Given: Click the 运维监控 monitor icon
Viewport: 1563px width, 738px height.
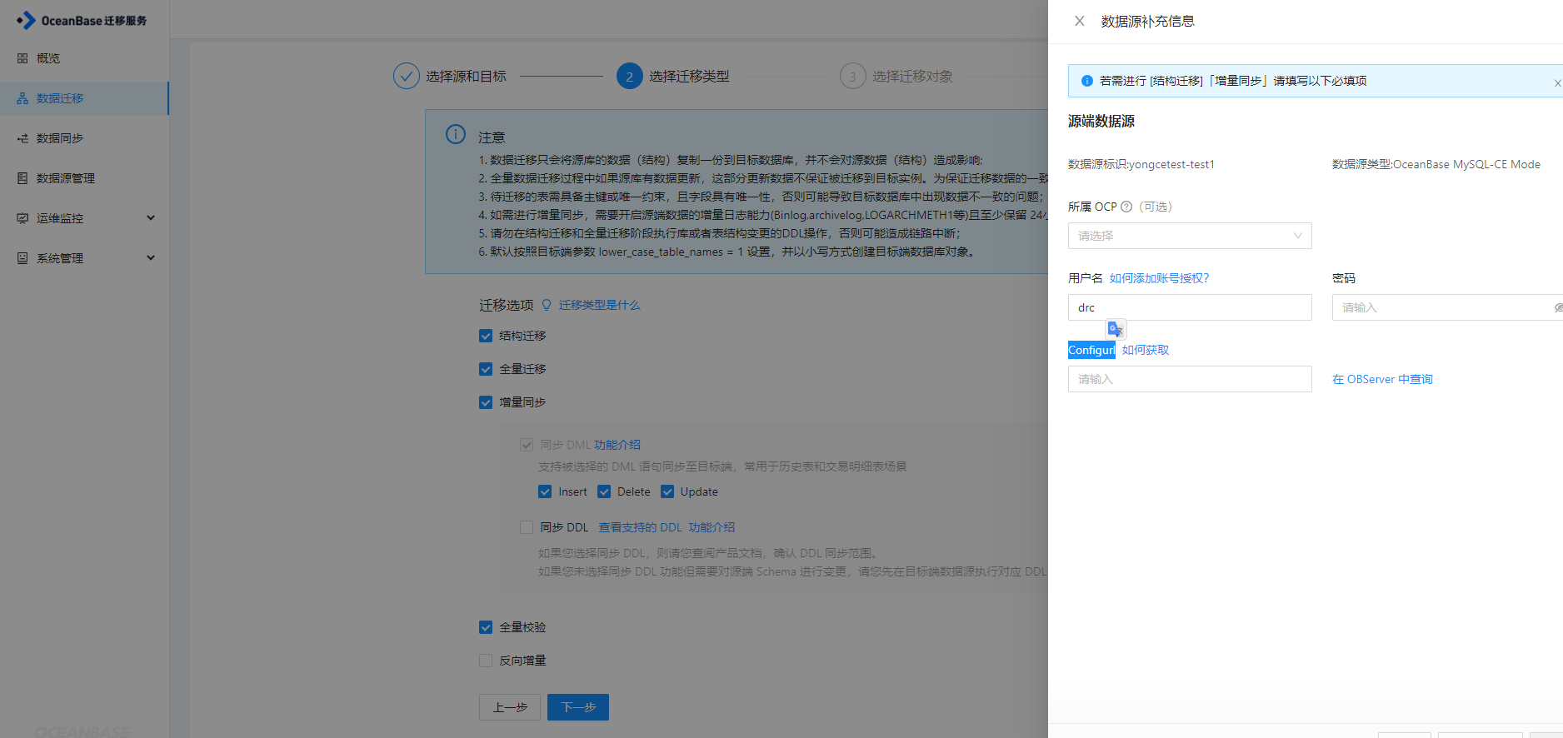Looking at the screenshot, I should tap(22, 218).
